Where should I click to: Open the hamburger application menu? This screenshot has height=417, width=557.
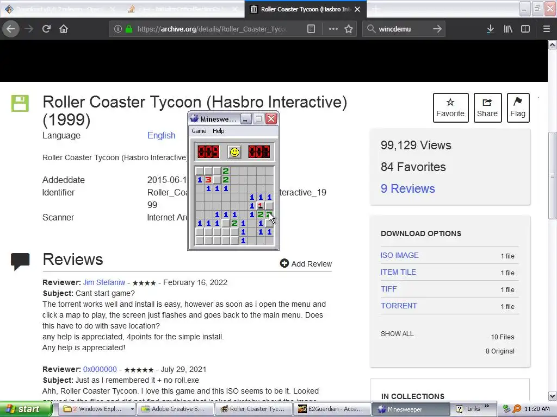[547, 29]
